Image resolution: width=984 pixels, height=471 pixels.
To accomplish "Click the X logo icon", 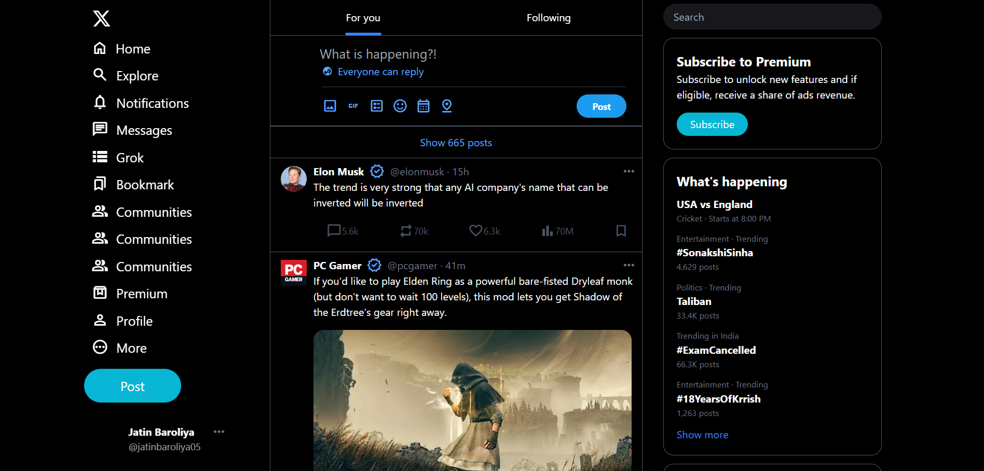I will [x=102, y=19].
